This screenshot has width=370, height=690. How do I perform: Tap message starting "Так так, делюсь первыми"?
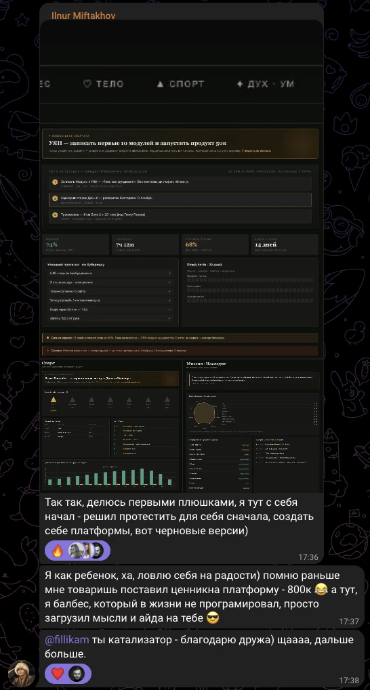[x=180, y=516]
